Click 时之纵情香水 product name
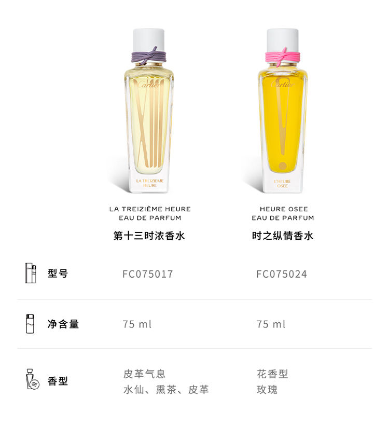Viewport: 389px width, 425px height. [283, 236]
